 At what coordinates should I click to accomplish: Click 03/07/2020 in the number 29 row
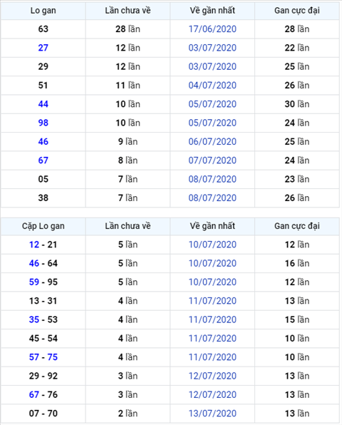coord(212,66)
